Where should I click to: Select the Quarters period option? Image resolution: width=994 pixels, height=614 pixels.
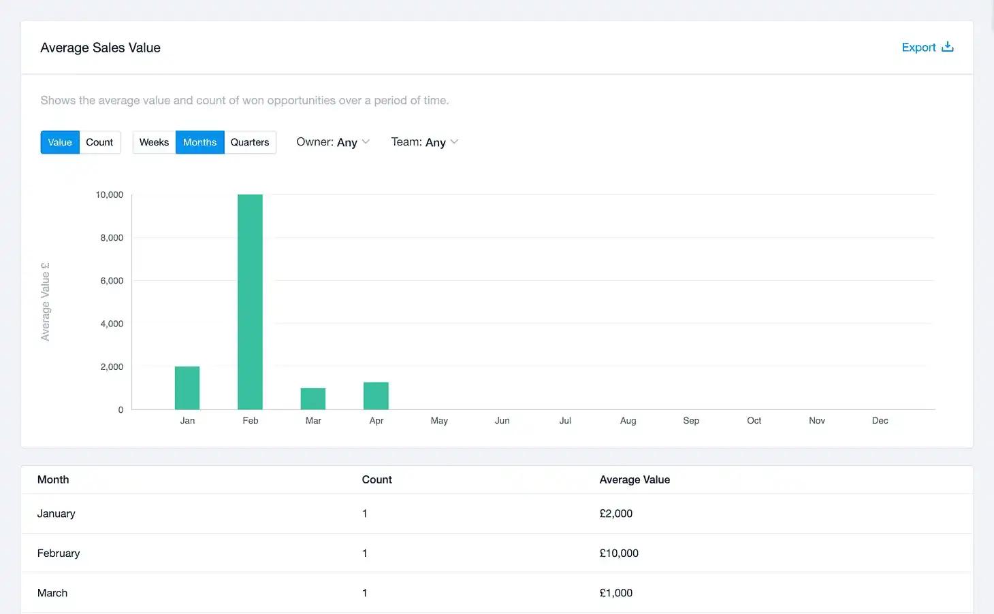[x=250, y=142]
